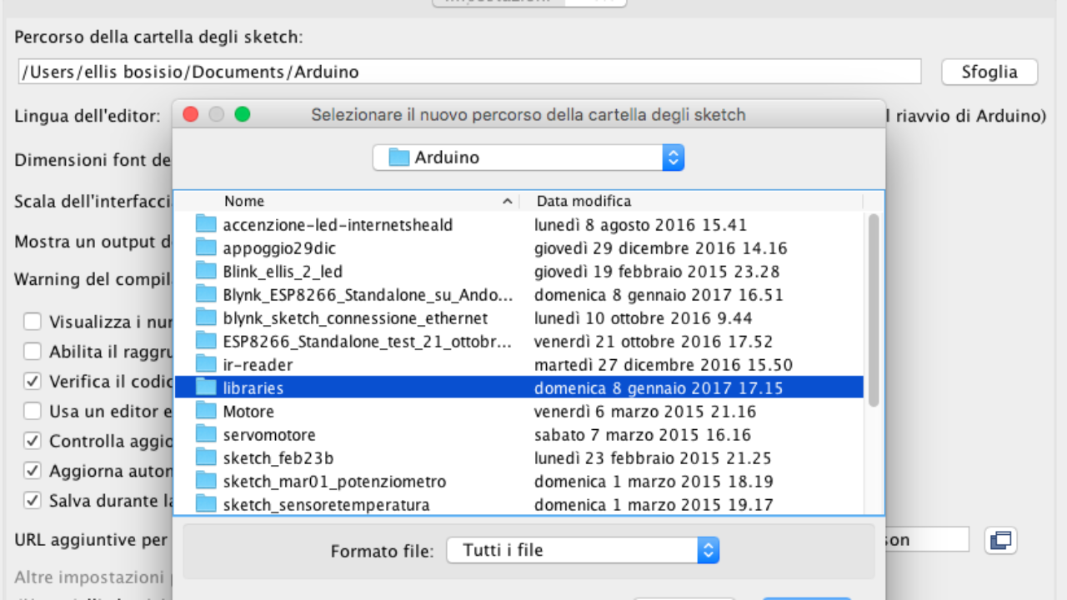Open the Formato file dropdown

click(582, 550)
